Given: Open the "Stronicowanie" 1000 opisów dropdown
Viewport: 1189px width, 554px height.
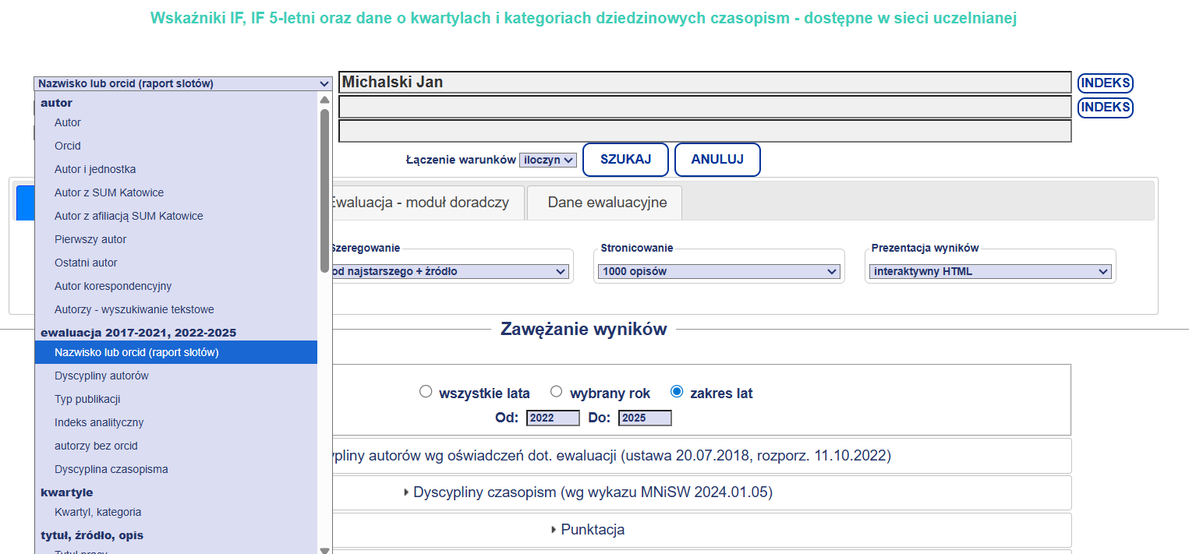Looking at the screenshot, I should 717,271.
